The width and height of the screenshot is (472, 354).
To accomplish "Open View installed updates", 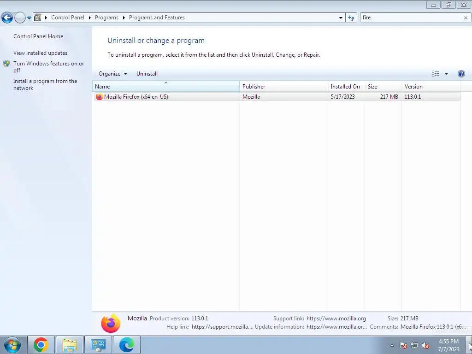I will (x=41, y=53).
